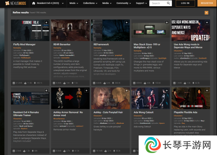Viewport: 217px width, 155px height.
Task: Click plus icon on Max Stack Sizes tile
Action: [x=167, y=22]
